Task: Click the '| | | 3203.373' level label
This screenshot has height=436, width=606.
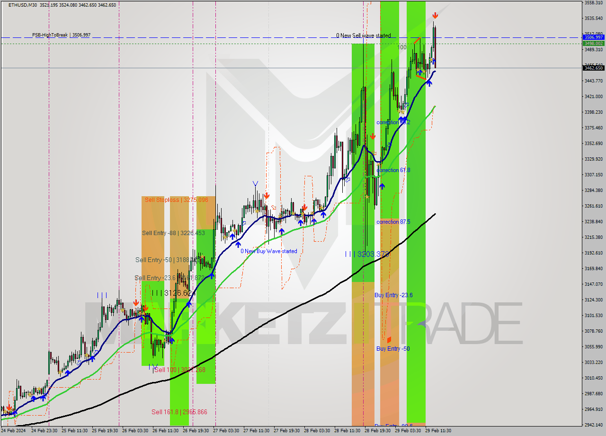Action: click(x=367, y=254)
